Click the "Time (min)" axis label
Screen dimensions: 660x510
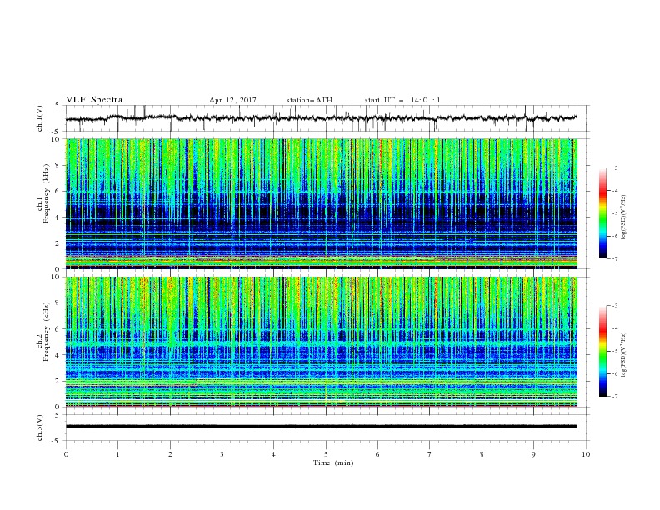click(333, 462)
